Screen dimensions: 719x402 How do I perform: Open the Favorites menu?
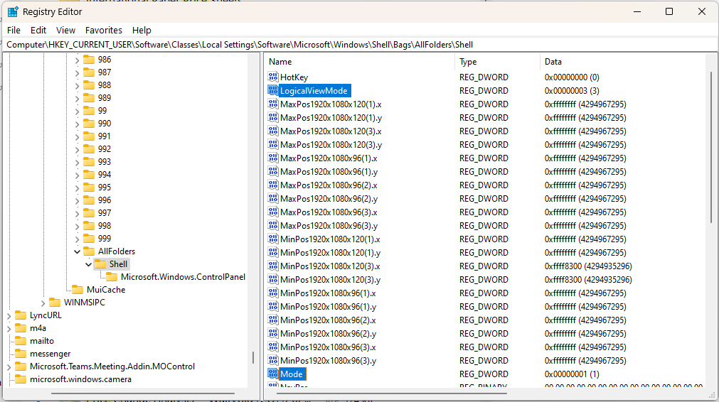tap(104, 31)
